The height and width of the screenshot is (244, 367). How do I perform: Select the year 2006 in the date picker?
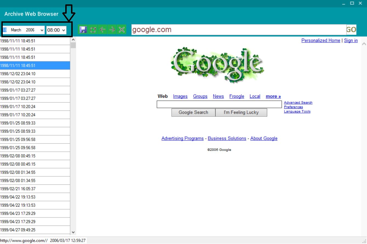point(30,30)
